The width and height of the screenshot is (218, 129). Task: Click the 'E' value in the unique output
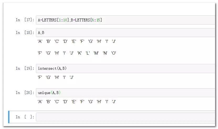pyautogui.click(x=74, y=102)
